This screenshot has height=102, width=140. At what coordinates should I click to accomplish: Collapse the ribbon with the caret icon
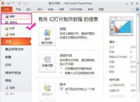tap(133, 10)
